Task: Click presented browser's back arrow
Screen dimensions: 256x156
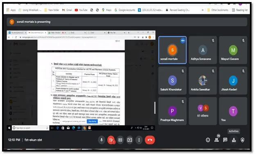Action: [x=9, y=37]
